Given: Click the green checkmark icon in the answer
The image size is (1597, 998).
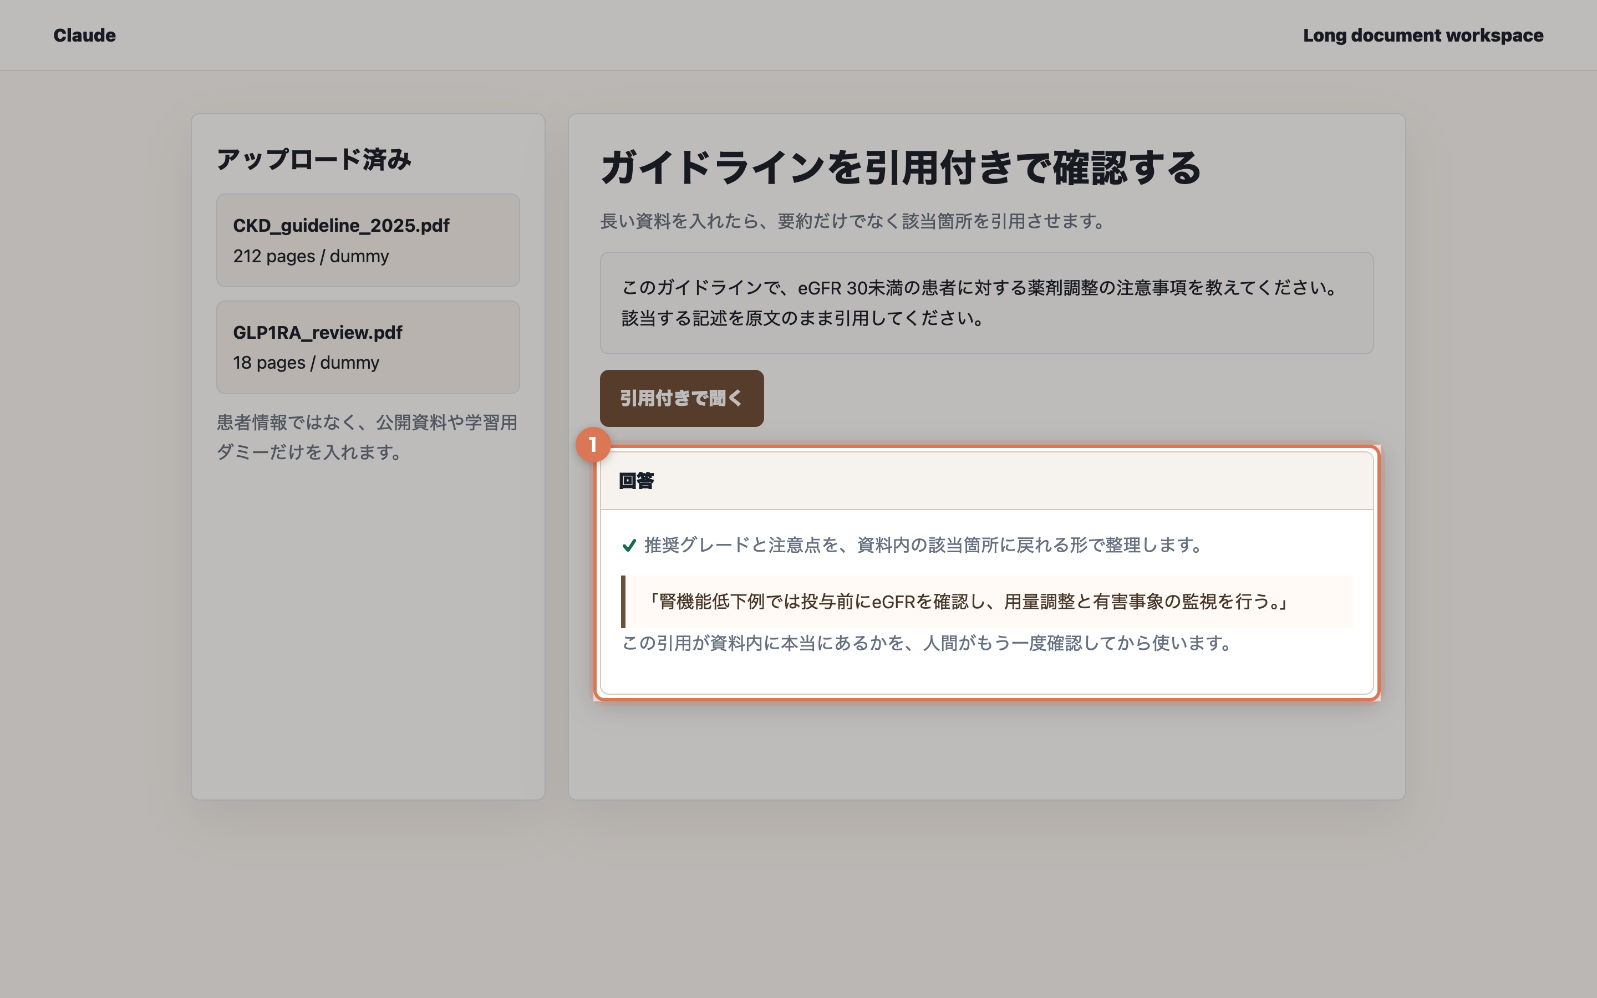Looking at the screenshot, I should pyautogui.click(x=629, y=545).
